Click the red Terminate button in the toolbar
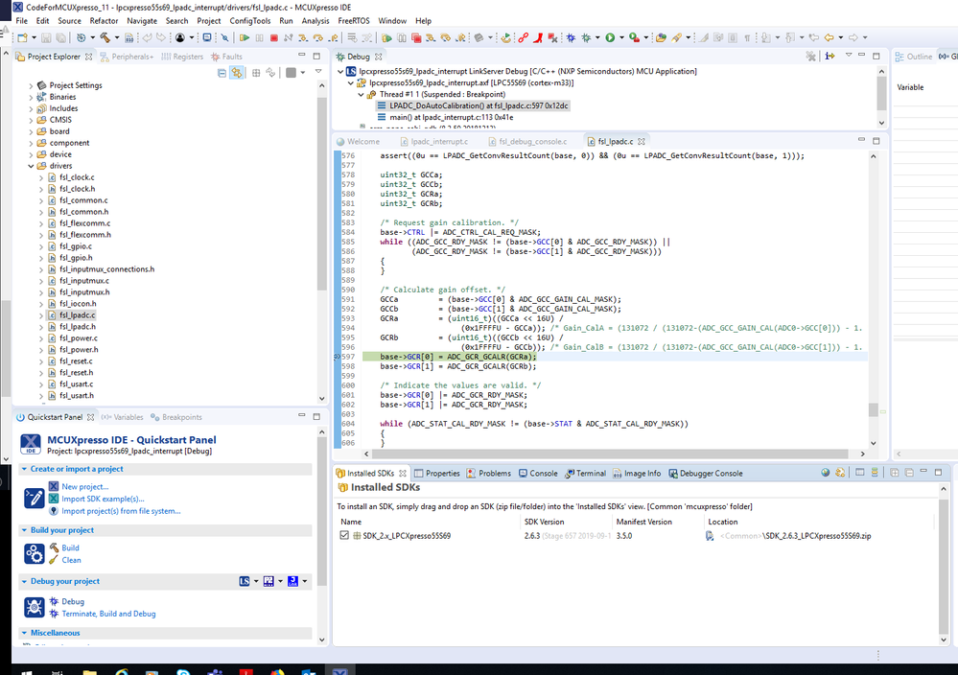Image resolution: width=958 pixels, height=675 pixels. tap(274, 38)
